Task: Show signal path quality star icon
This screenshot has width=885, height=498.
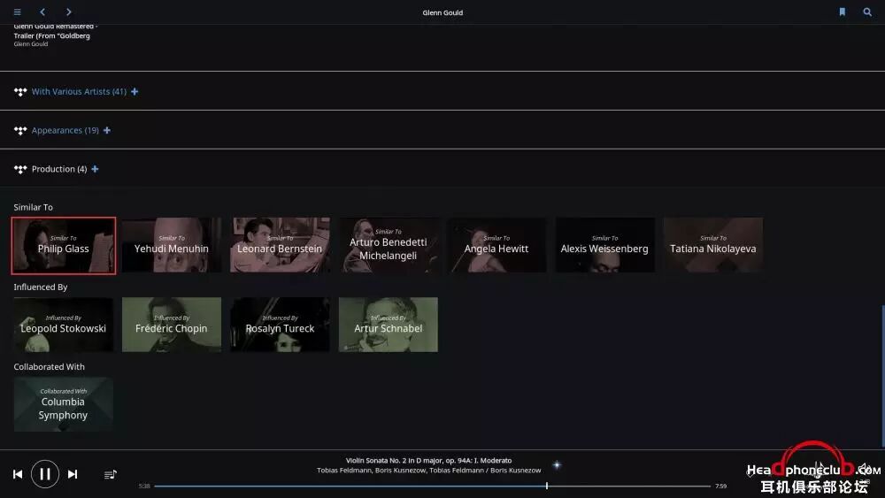Action: coord(557,464)
